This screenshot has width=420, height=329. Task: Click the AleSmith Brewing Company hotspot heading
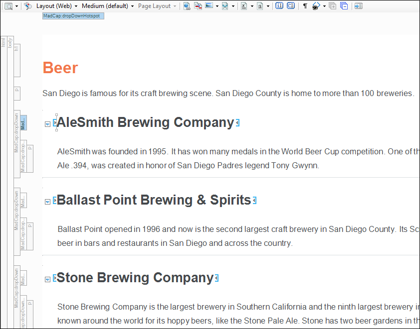pyautogui.click(x=146, y=122)
